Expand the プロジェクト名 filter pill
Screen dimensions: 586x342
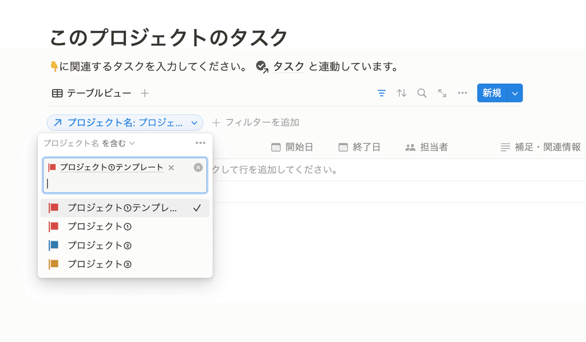(125, 122)
